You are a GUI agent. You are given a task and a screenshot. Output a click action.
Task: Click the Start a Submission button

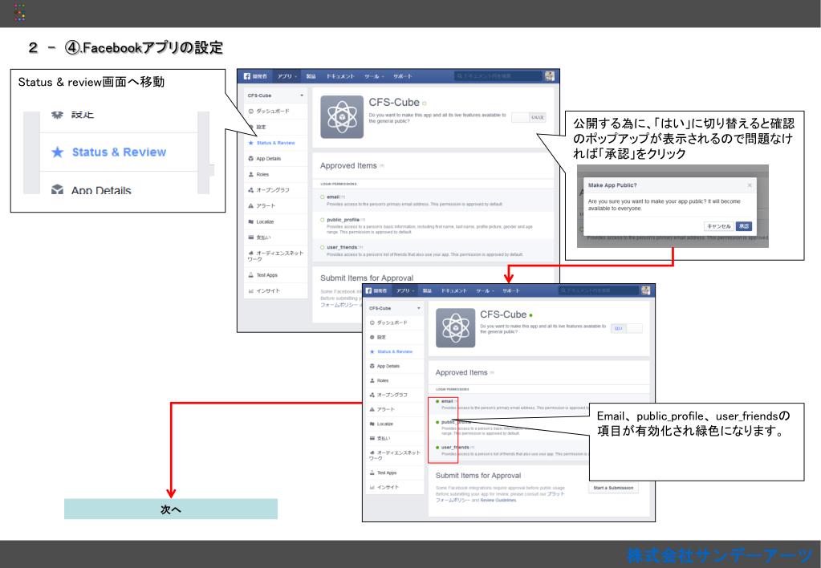point(613,488)
